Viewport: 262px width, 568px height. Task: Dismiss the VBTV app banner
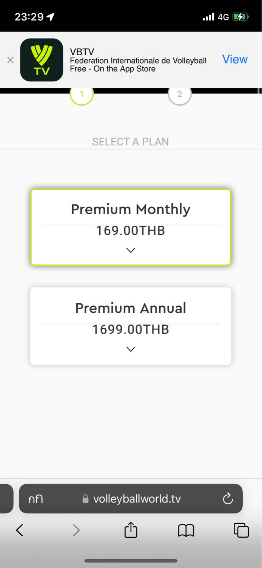11,60
